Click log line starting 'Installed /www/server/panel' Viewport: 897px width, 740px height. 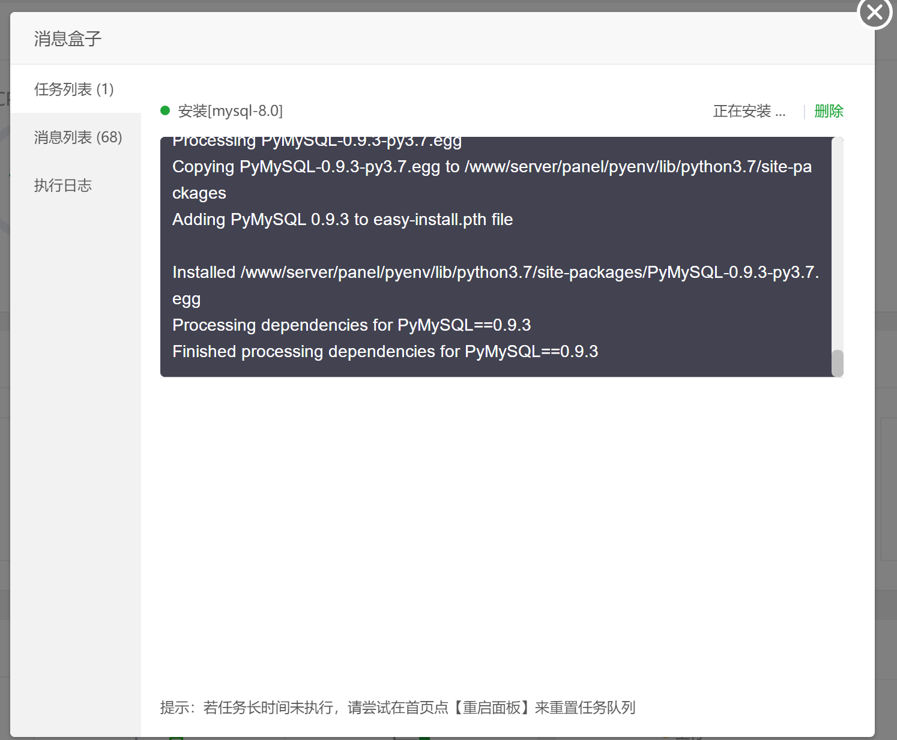(x=496, y=286)
